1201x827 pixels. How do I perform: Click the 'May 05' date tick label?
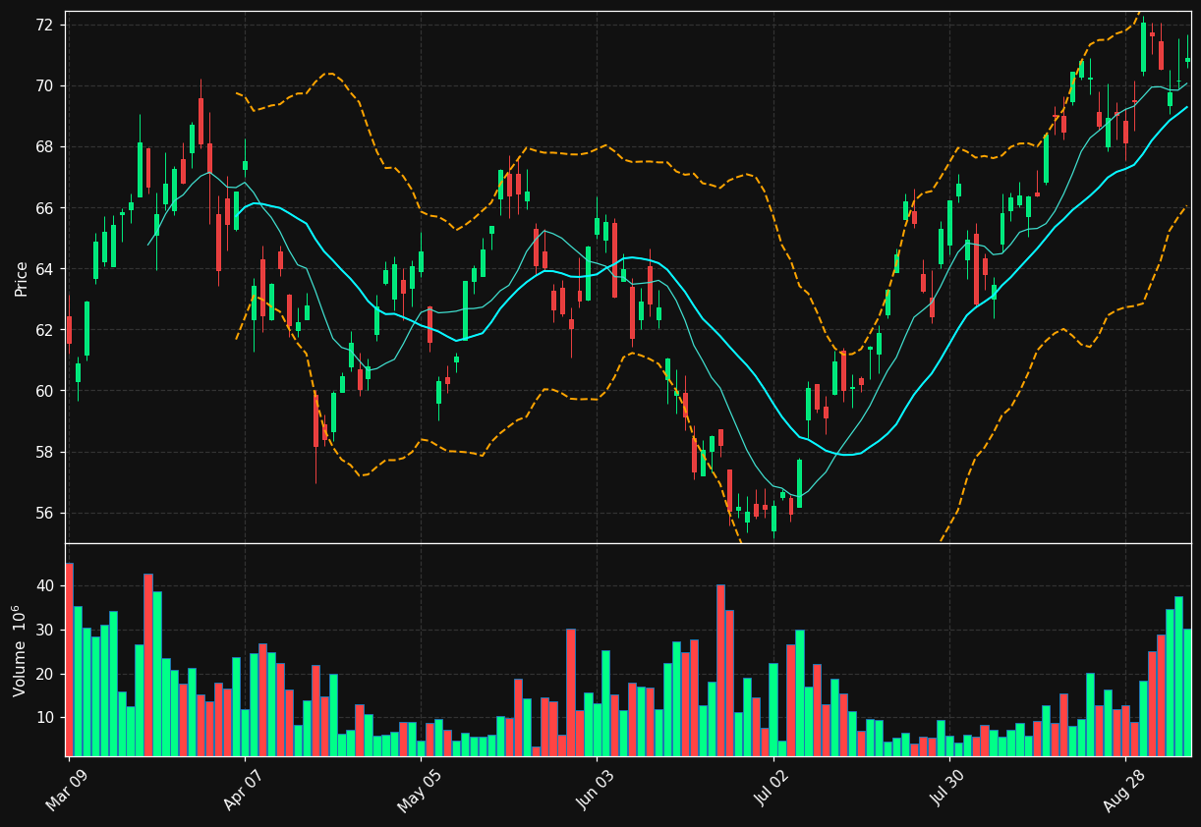[x=417, y=789]
